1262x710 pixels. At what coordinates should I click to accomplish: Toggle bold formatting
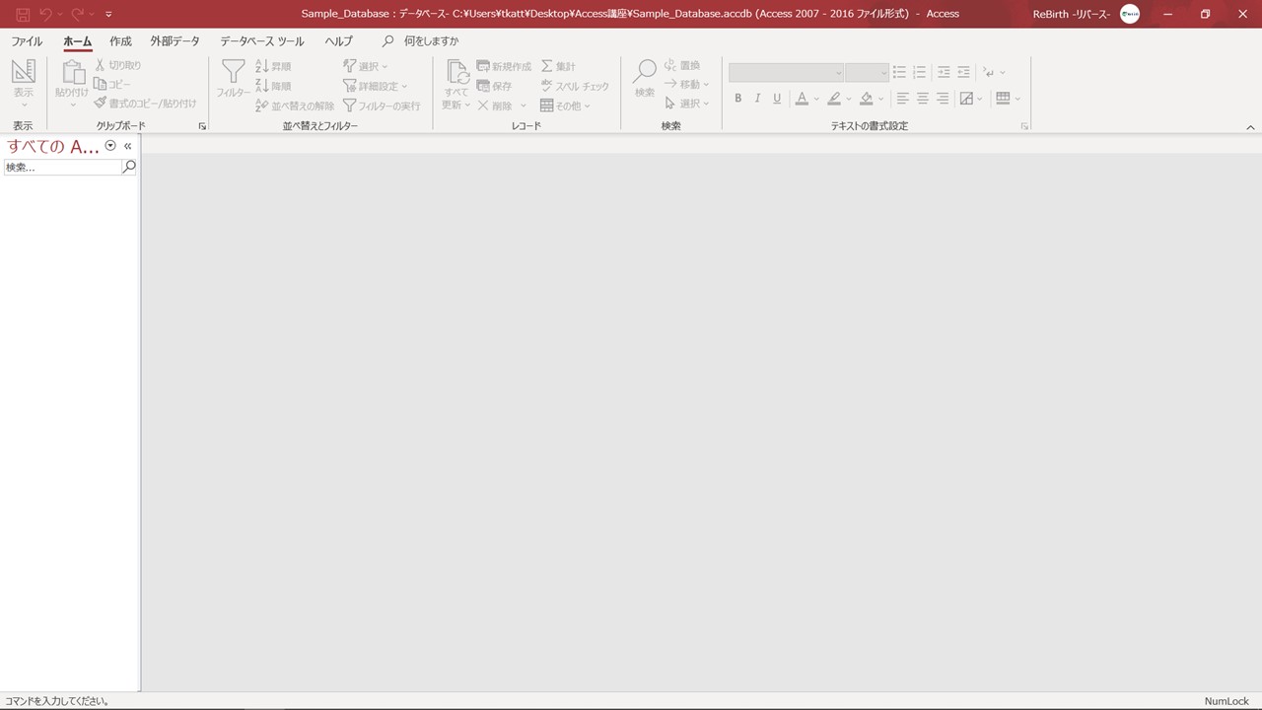(x=737, y=99)
